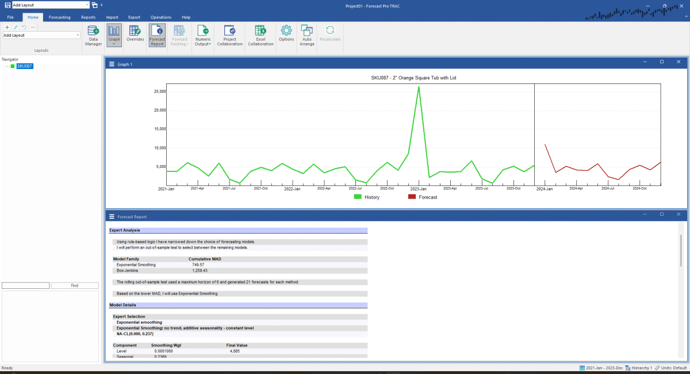This screenshot has height=374, width=690.
Task: Click the Box-Jenkins MAD value 1,259.43
Action: (x=200, y=270)
